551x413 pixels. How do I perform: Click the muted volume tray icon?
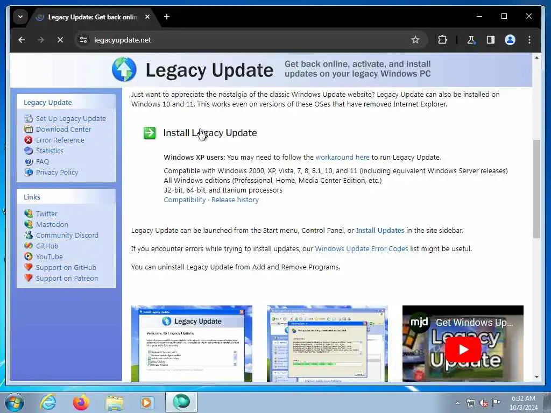[484, 403]
